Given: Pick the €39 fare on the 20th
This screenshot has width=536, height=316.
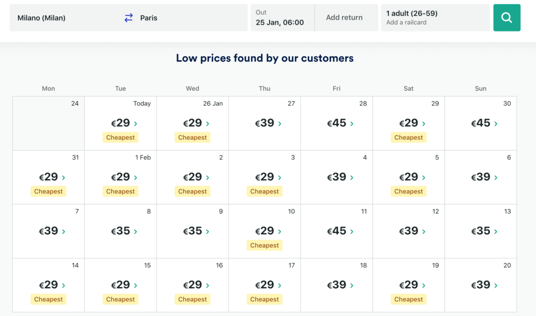Looking at the screenshot, I should (x=481, y=285).
